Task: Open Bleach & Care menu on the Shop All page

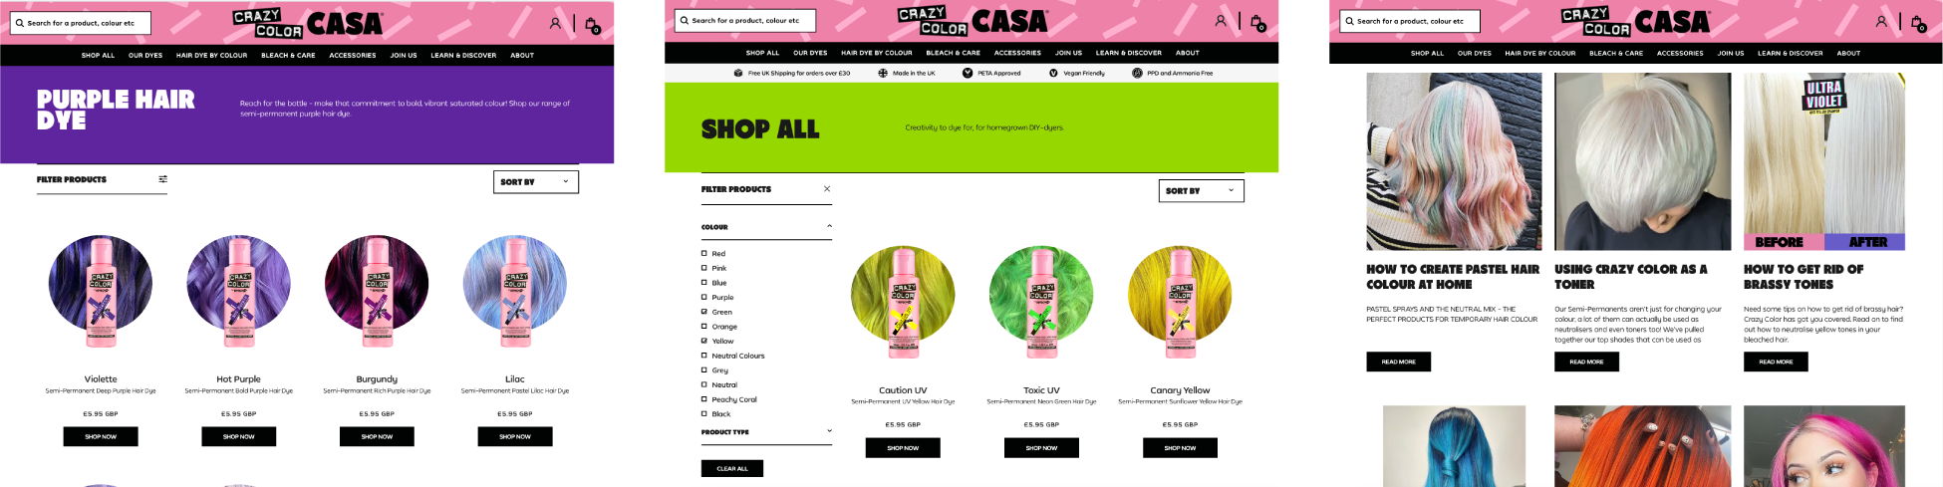Action: pyautogui.click(x=953, y=53)
